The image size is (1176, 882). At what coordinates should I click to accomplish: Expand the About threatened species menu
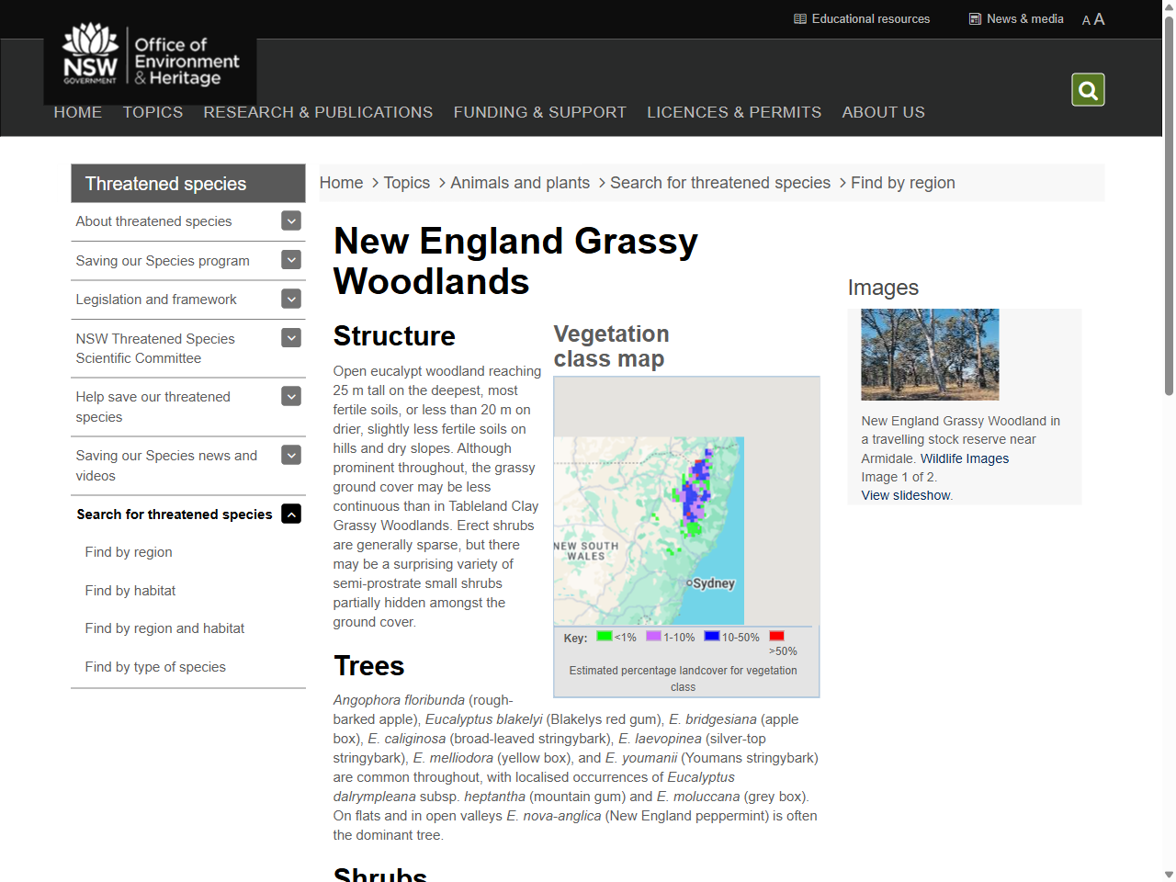pyautogui.click(x=290, y=220)
